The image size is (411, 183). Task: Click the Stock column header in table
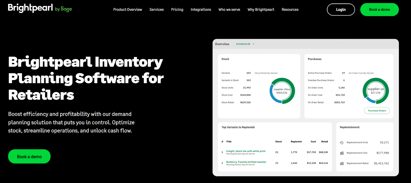click(x=278, y=142)
